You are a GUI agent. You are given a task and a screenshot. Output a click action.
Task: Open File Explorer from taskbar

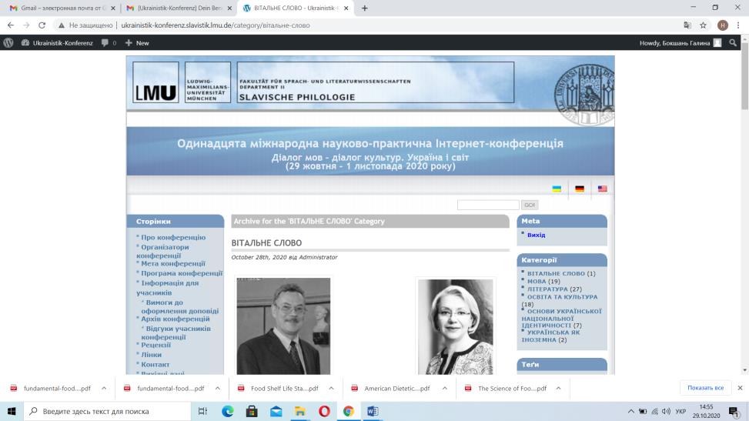pos(300,412)
